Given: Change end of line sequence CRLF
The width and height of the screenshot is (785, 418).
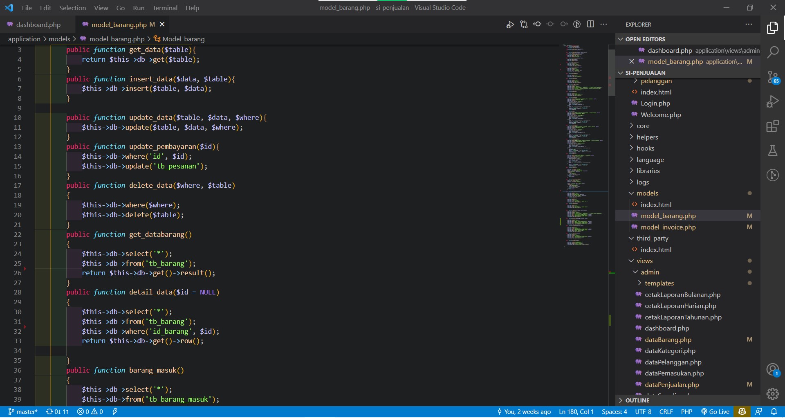Looking at the screenshot, I should click(666, 412).
